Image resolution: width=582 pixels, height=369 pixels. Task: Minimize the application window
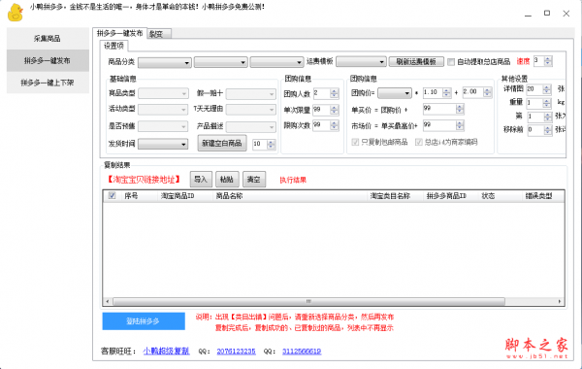(x=529, y=14)
